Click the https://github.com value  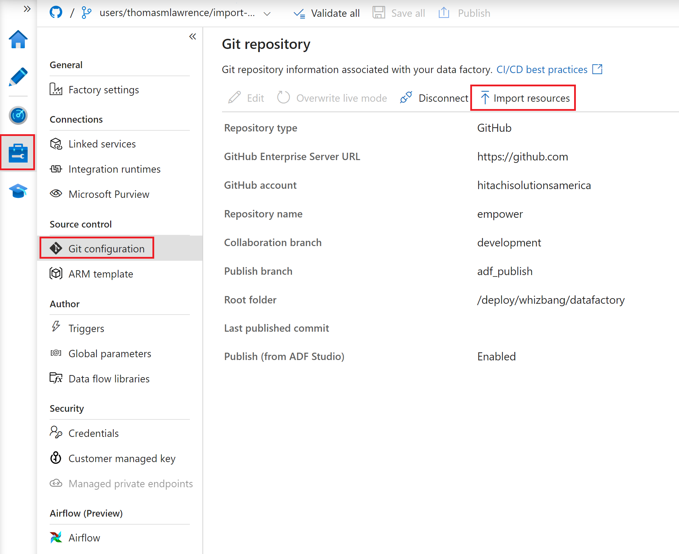point(523,157)
